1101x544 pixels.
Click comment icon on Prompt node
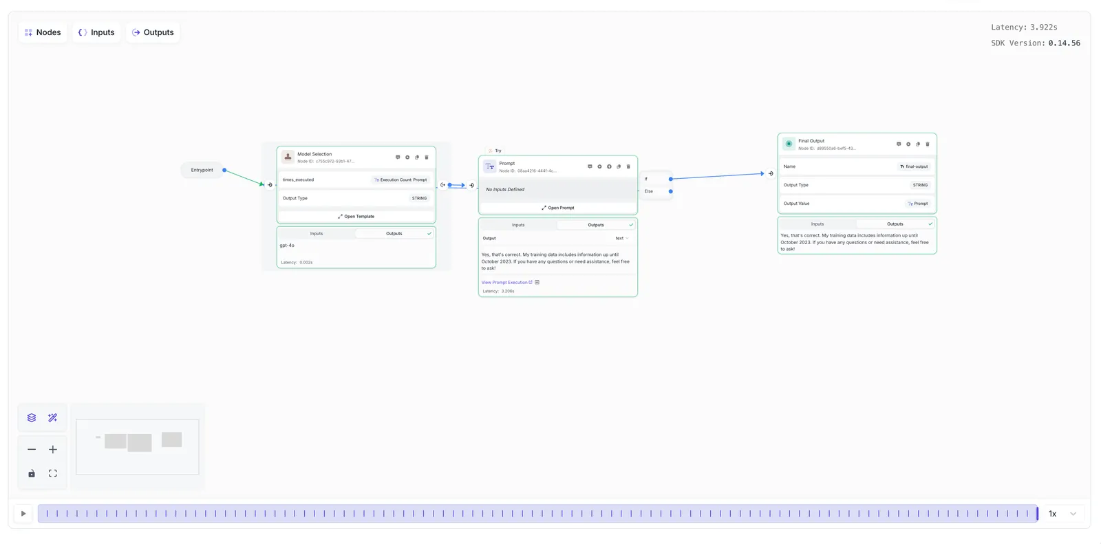590,166
